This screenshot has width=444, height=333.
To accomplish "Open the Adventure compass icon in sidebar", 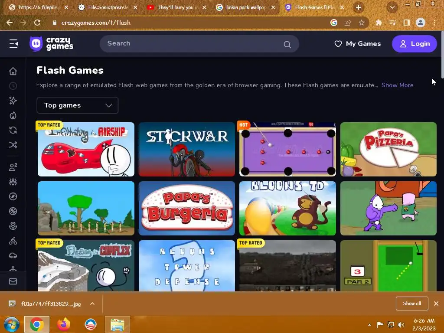I will click(x=13, y=196).
